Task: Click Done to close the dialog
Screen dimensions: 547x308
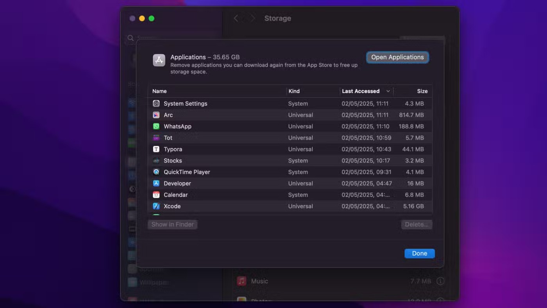Action: coord(419,253)
